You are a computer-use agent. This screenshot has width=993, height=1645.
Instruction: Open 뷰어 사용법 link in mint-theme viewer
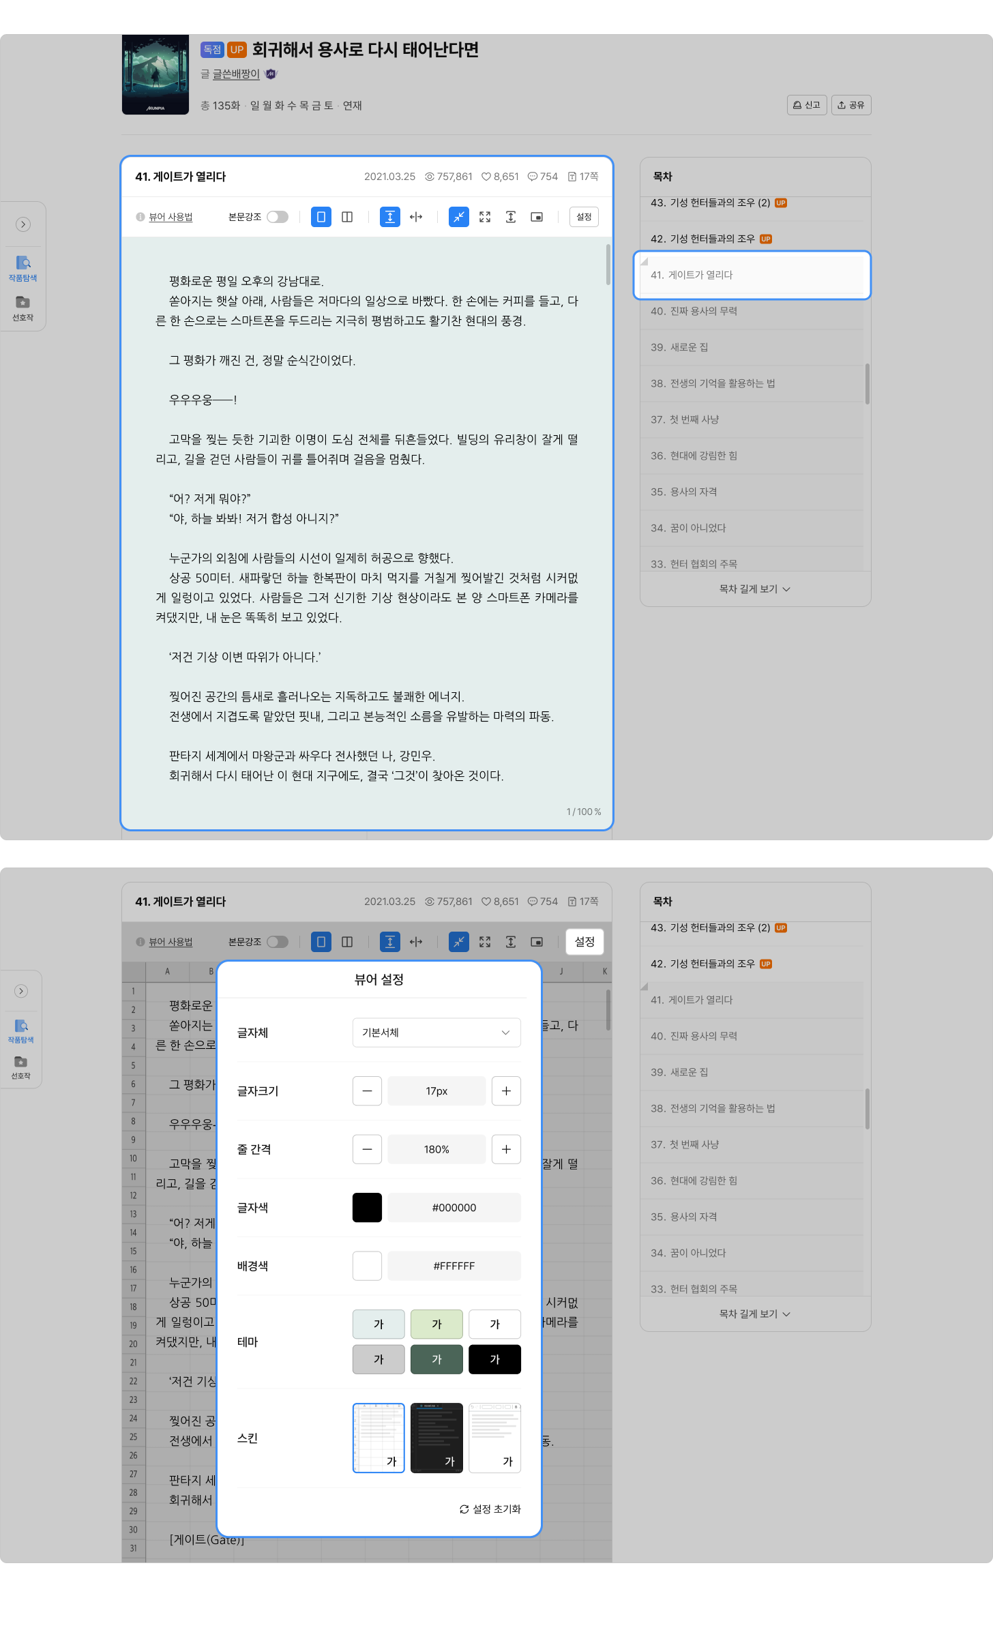pos(171,217)
